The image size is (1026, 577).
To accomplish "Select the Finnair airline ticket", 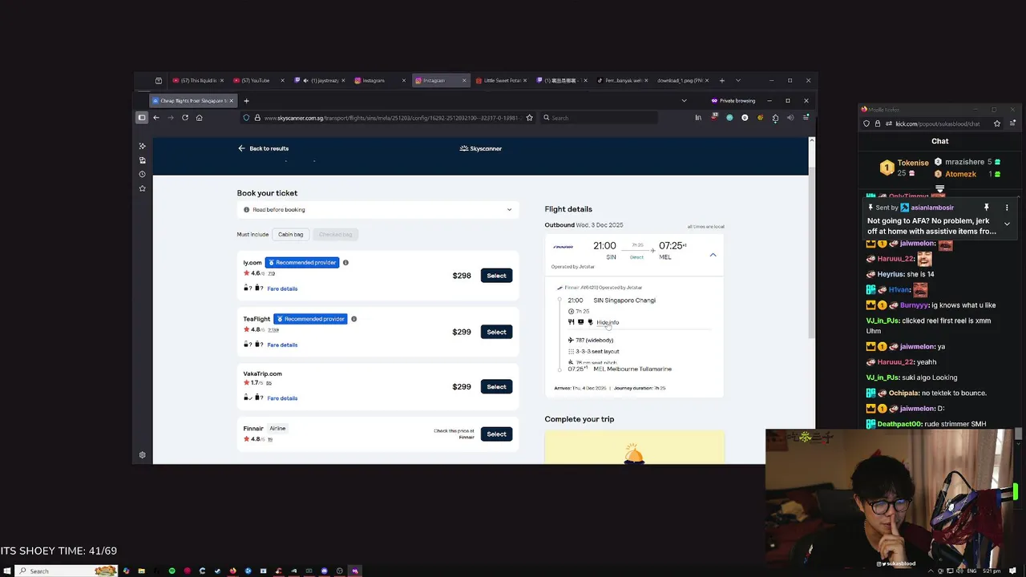I will [x=496, y=434].
